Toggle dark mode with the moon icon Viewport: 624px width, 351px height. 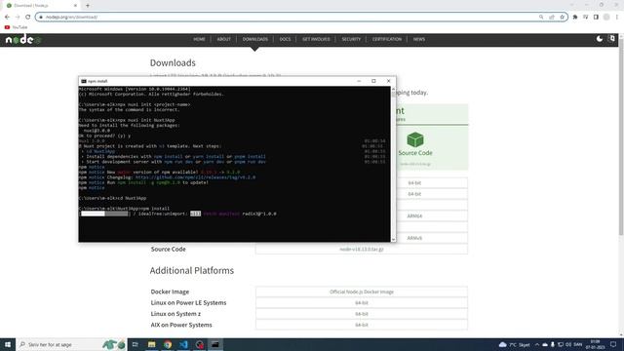pyautogui.click(x=600, y=39)
